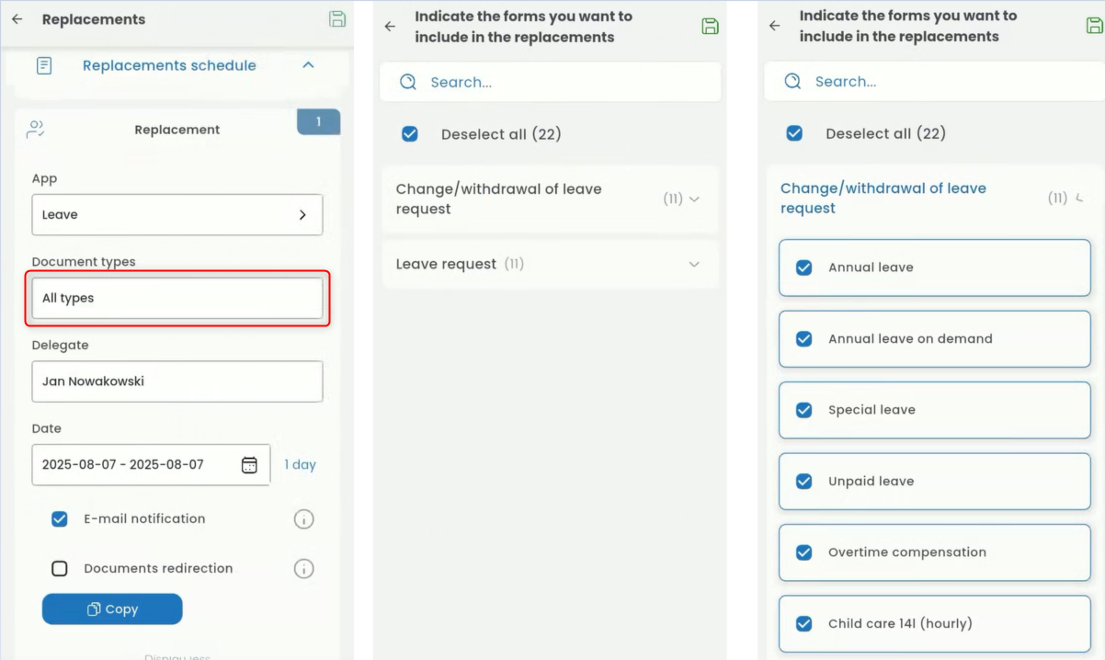Select the Overtime compensation list item
1105x660 pixels.
pyautogui.click(x=934, y=552)
